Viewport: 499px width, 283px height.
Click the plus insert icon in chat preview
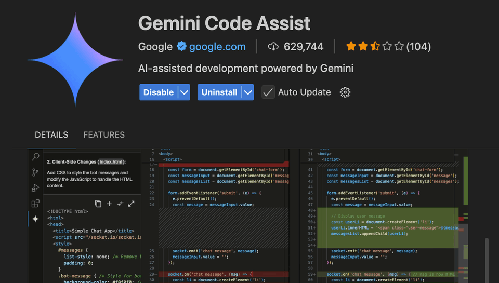point(109,204)
